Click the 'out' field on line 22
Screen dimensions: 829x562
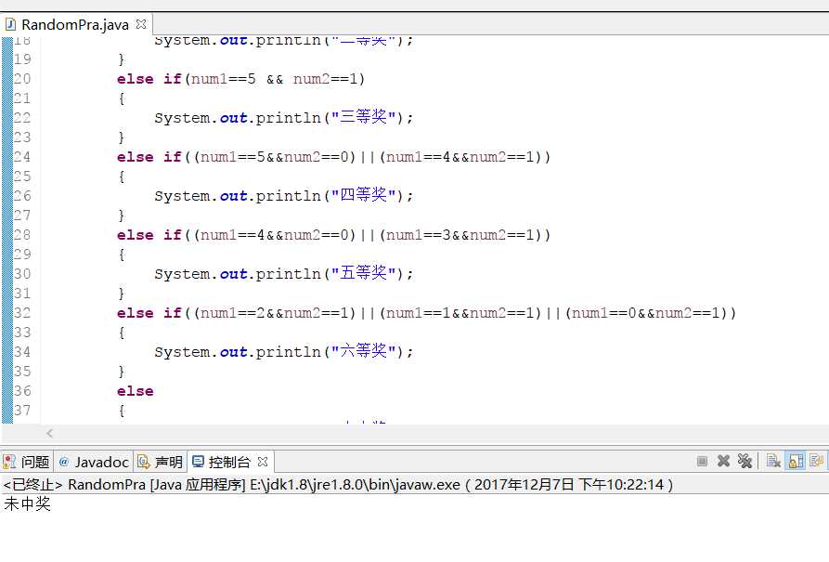(x=233, y=117)
